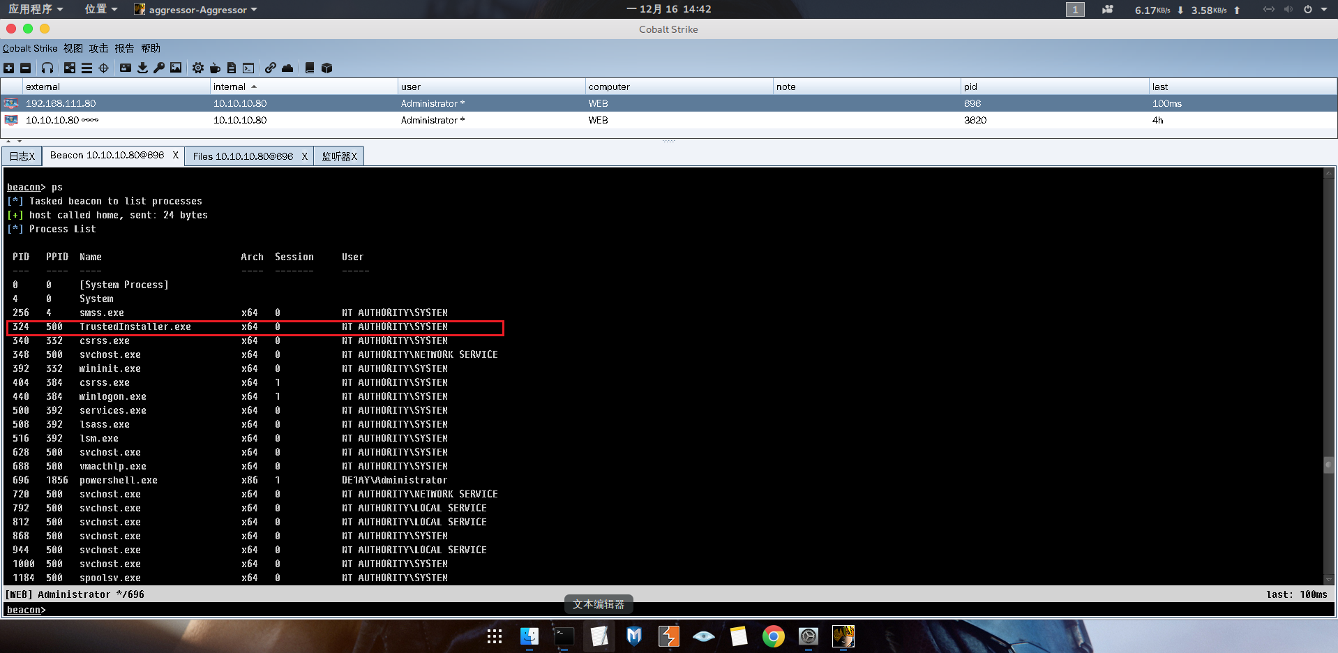Click the Disconnect (minus) toolbar icon
The height and width of the screenshot is (653, 1338).
pyautogui.click(x=26, y=68)
